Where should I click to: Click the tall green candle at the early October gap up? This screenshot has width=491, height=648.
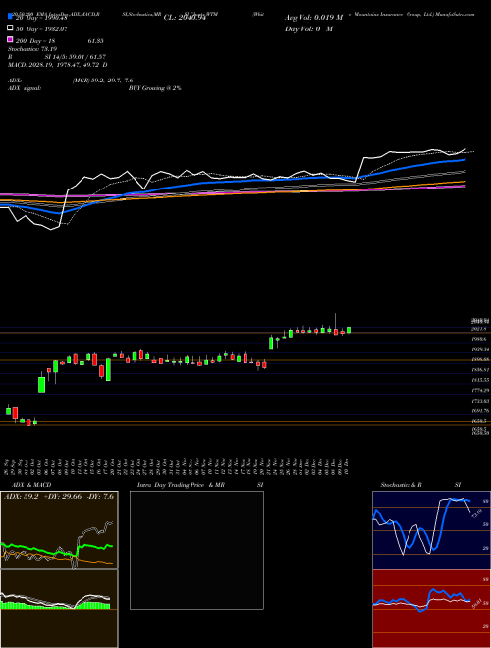42,384
